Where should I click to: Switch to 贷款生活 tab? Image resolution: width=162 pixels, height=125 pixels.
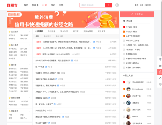(101, 31)
